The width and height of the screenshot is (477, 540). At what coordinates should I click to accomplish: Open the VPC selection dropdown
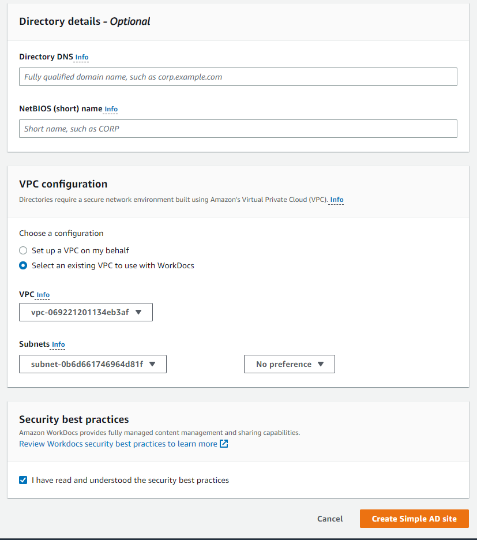[x=85, y=312]
